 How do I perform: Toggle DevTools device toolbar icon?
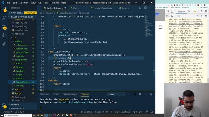(172, 11)
